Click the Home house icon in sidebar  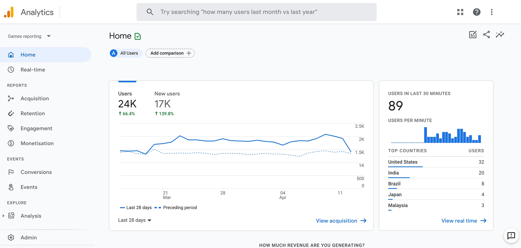11,55
